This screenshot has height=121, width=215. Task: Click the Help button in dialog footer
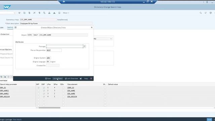point(86,78)
